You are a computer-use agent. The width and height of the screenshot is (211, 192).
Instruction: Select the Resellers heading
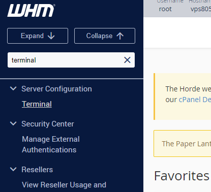[37, 170]
